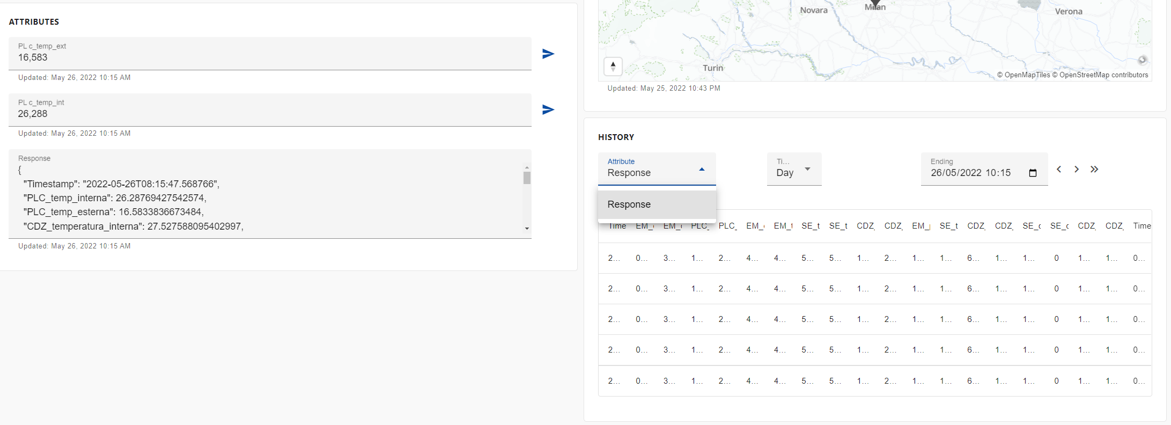The height and width of the screenshot is (425, 1171).
Task: Select the "PLC_temp_esterna" line in Response
Action: click(x=114, y=212)
